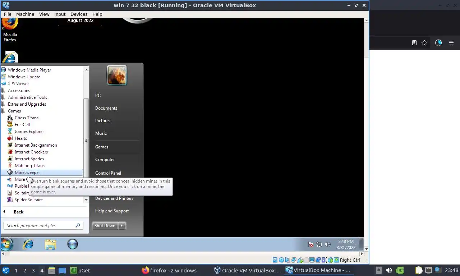Click program list scroll-up arrow
Viewport: 460px width, 276px height.
[x=86, y=69]
